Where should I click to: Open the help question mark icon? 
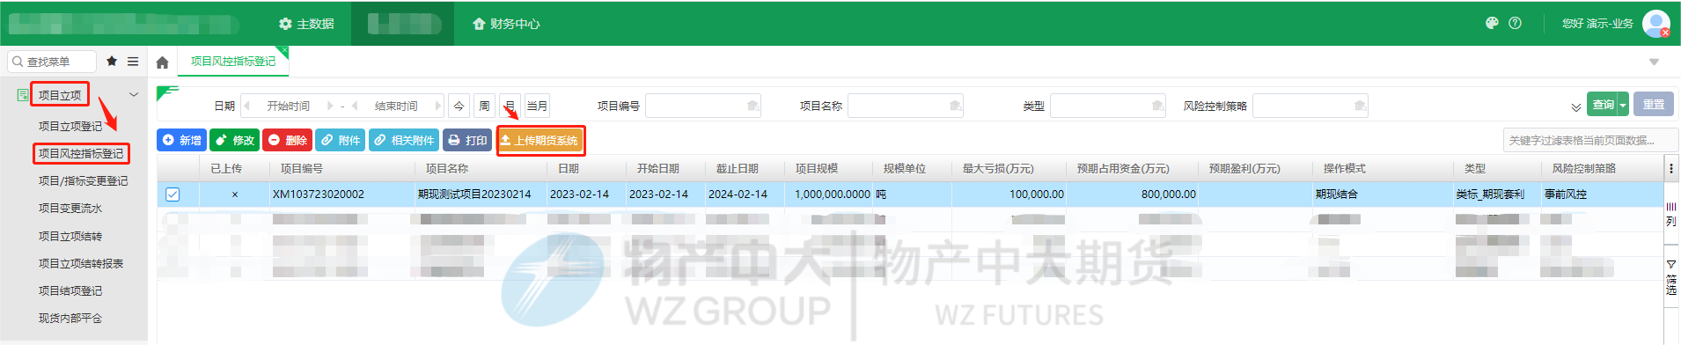tap(1515, 24)
